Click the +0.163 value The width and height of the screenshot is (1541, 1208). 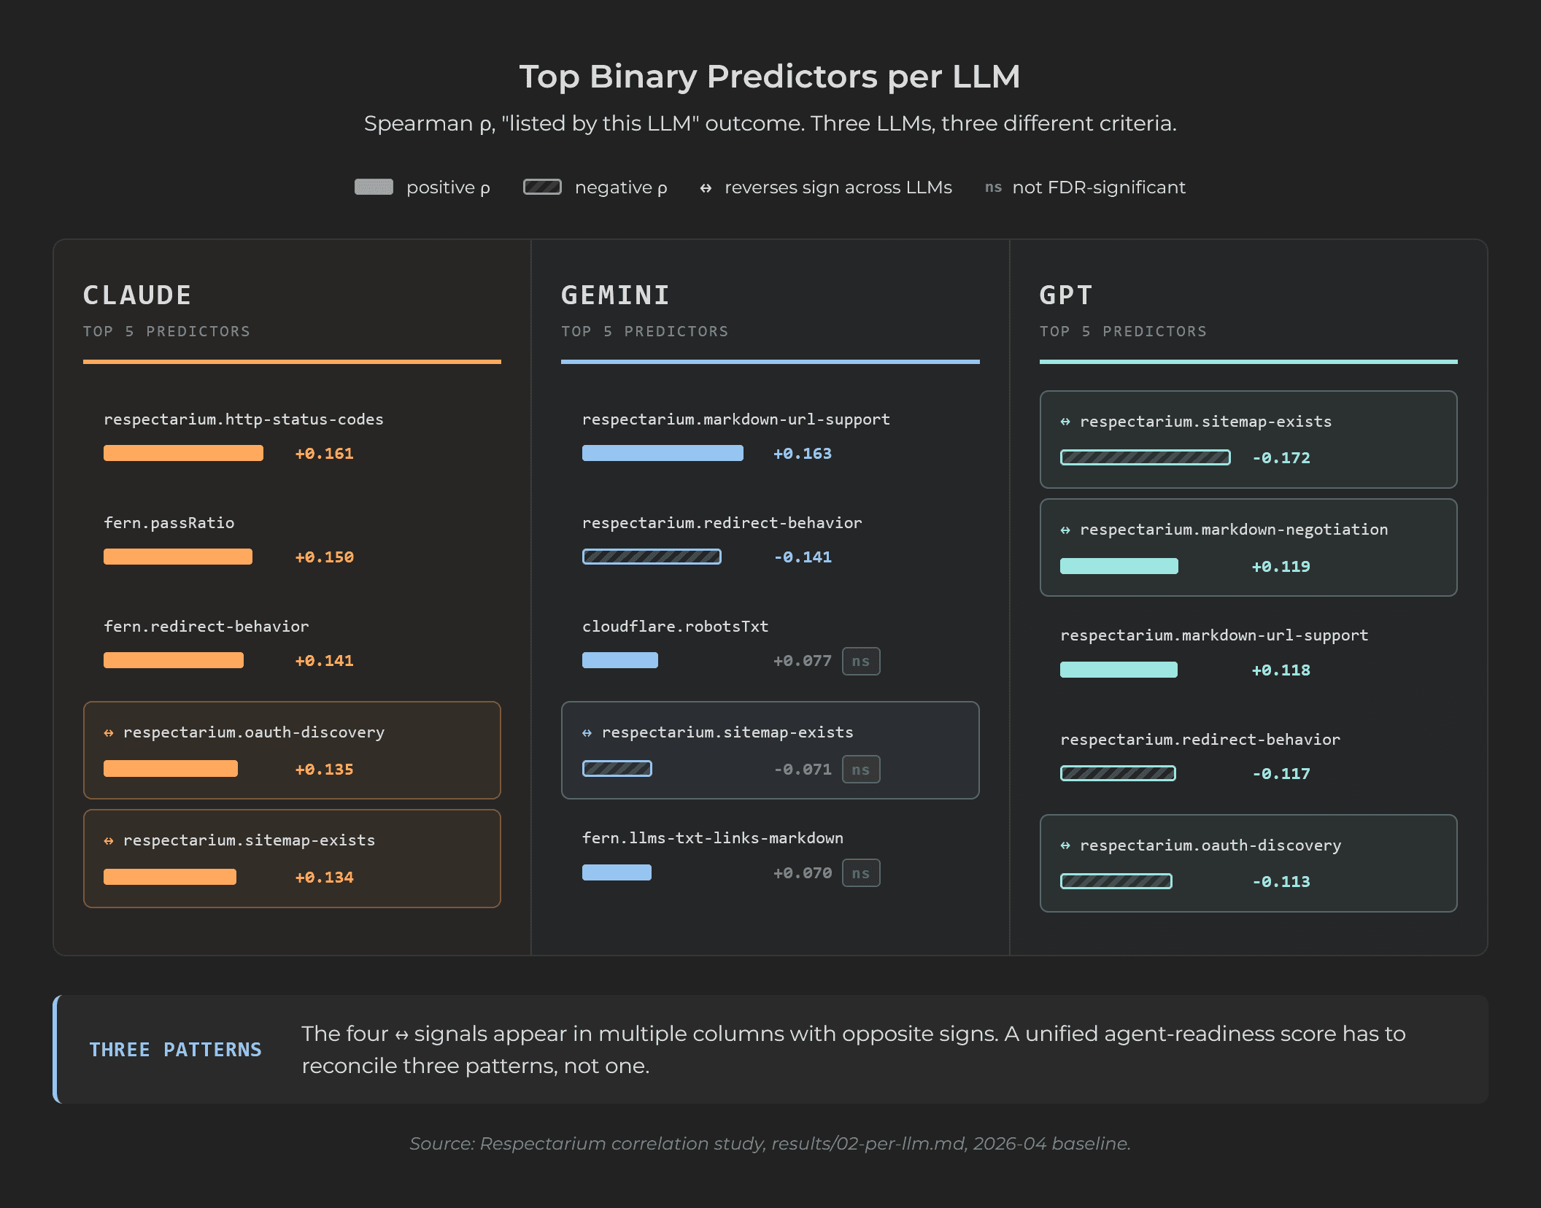pos(803,454)
